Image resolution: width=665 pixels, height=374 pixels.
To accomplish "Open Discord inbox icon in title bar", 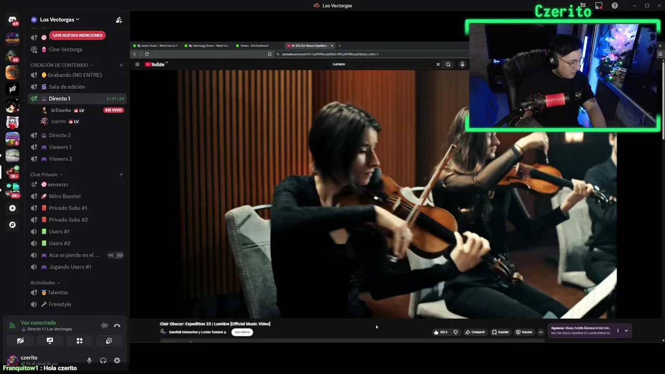I will [x=599, y=6].
